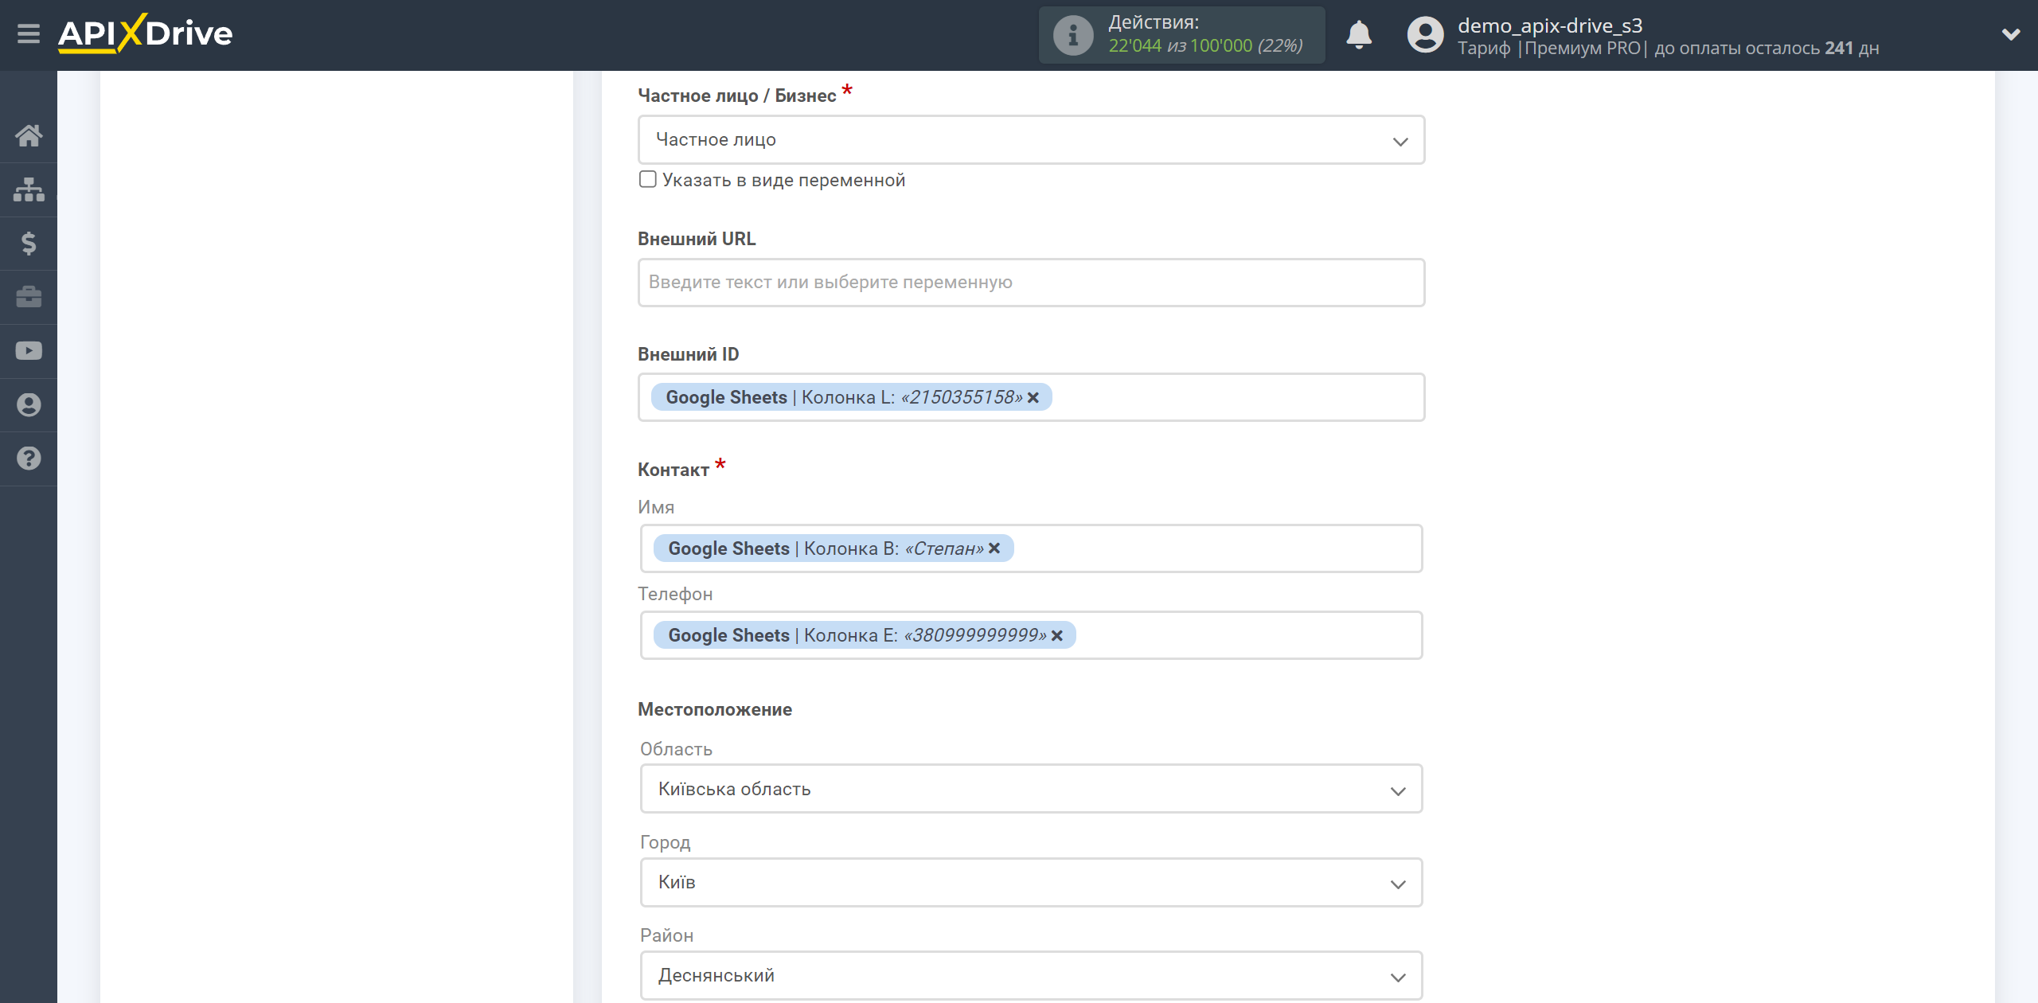Click the actions counter 22'044 из 100'000
This screenshot has width=2038, height=1003.
click(x=1205, y=46)
